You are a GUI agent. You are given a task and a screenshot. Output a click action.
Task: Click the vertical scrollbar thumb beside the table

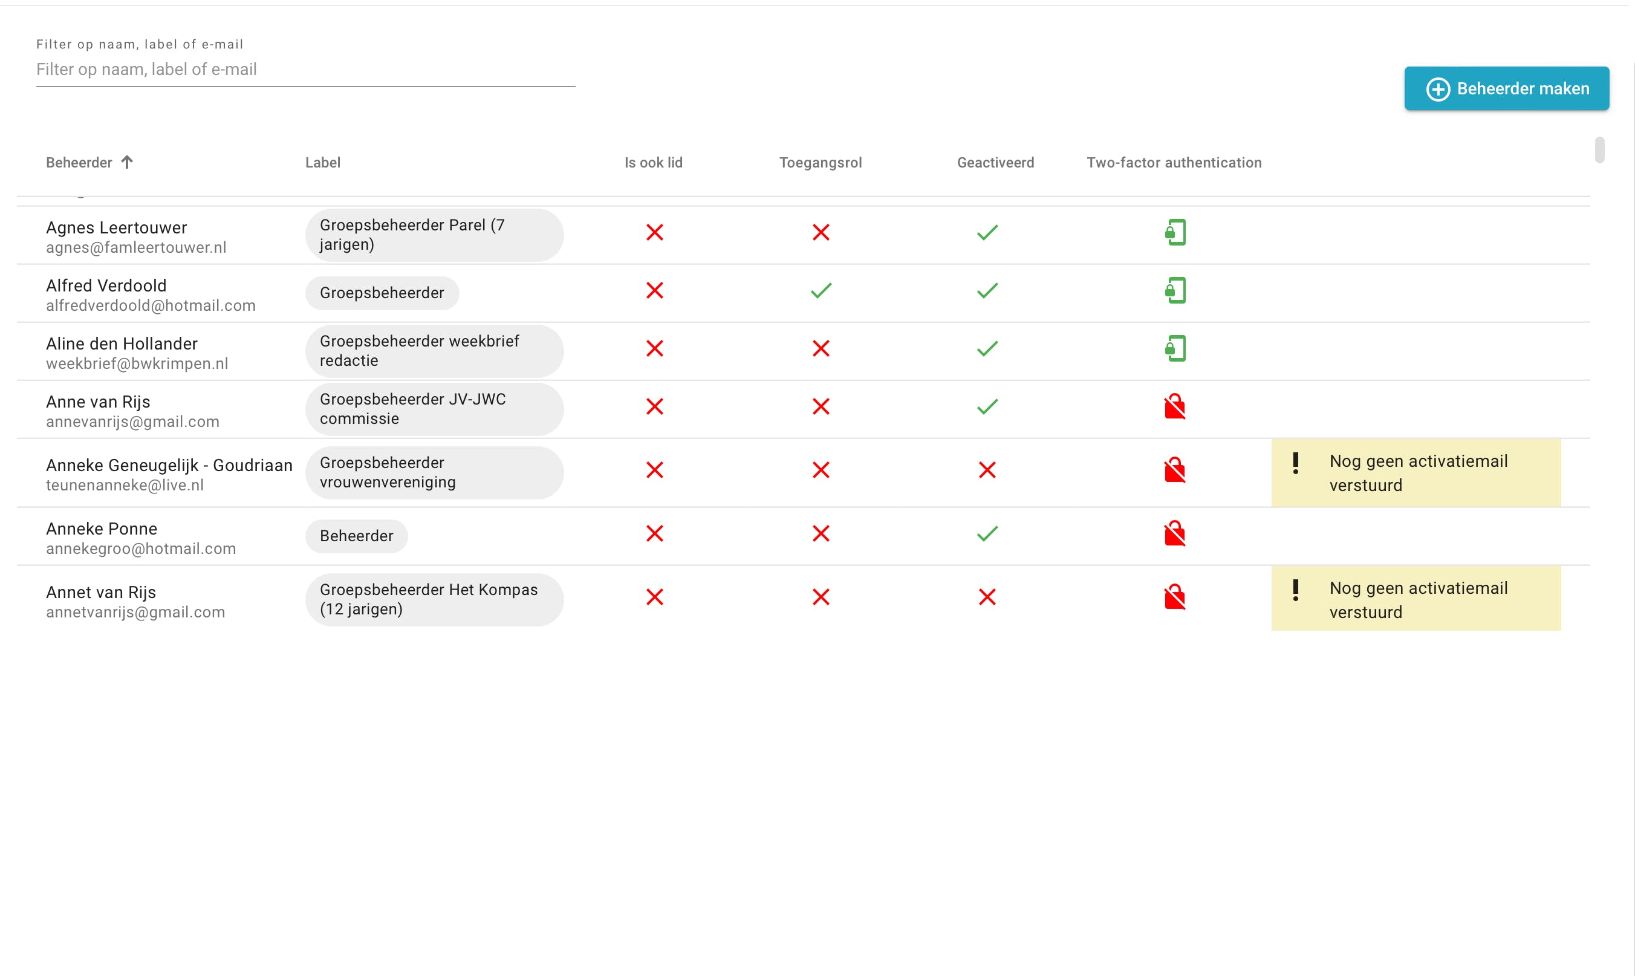[1599, 150]
